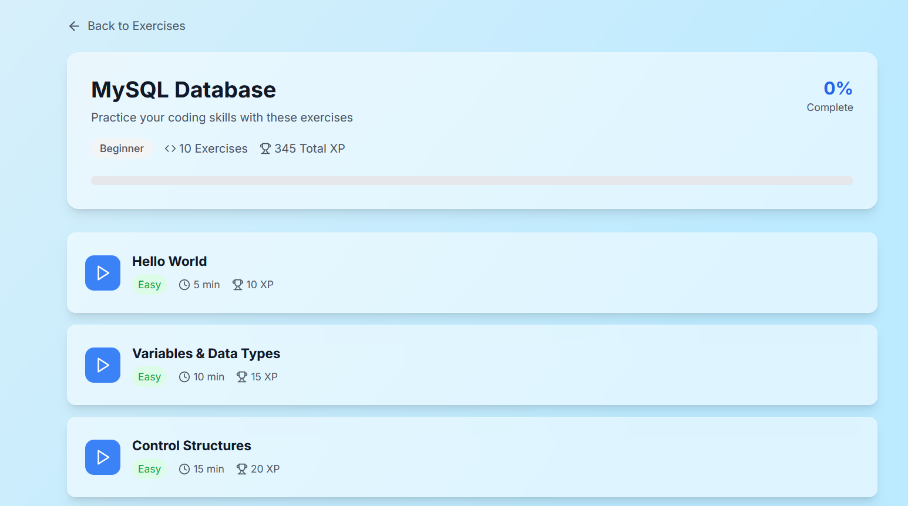Click the clock icon next to 5 min

(x=184, y=285)
